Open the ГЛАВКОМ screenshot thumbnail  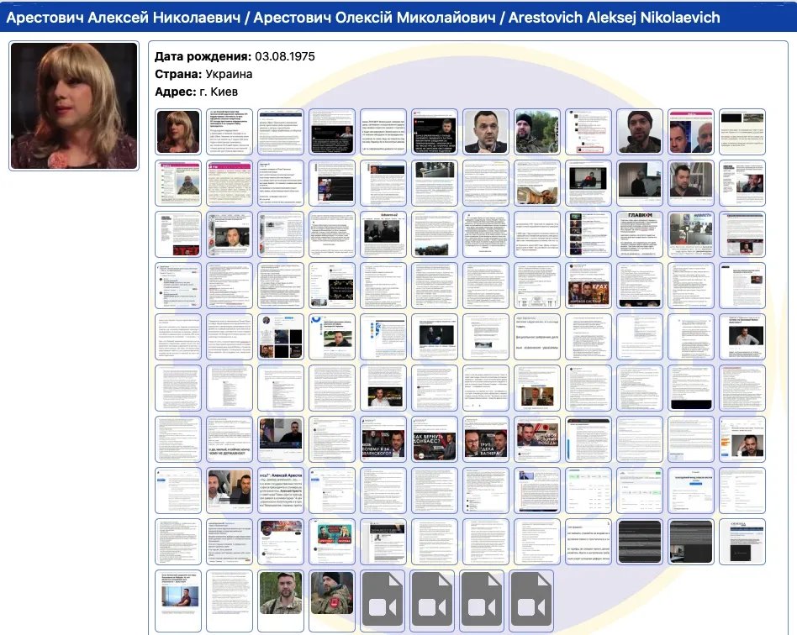(639, 234)
